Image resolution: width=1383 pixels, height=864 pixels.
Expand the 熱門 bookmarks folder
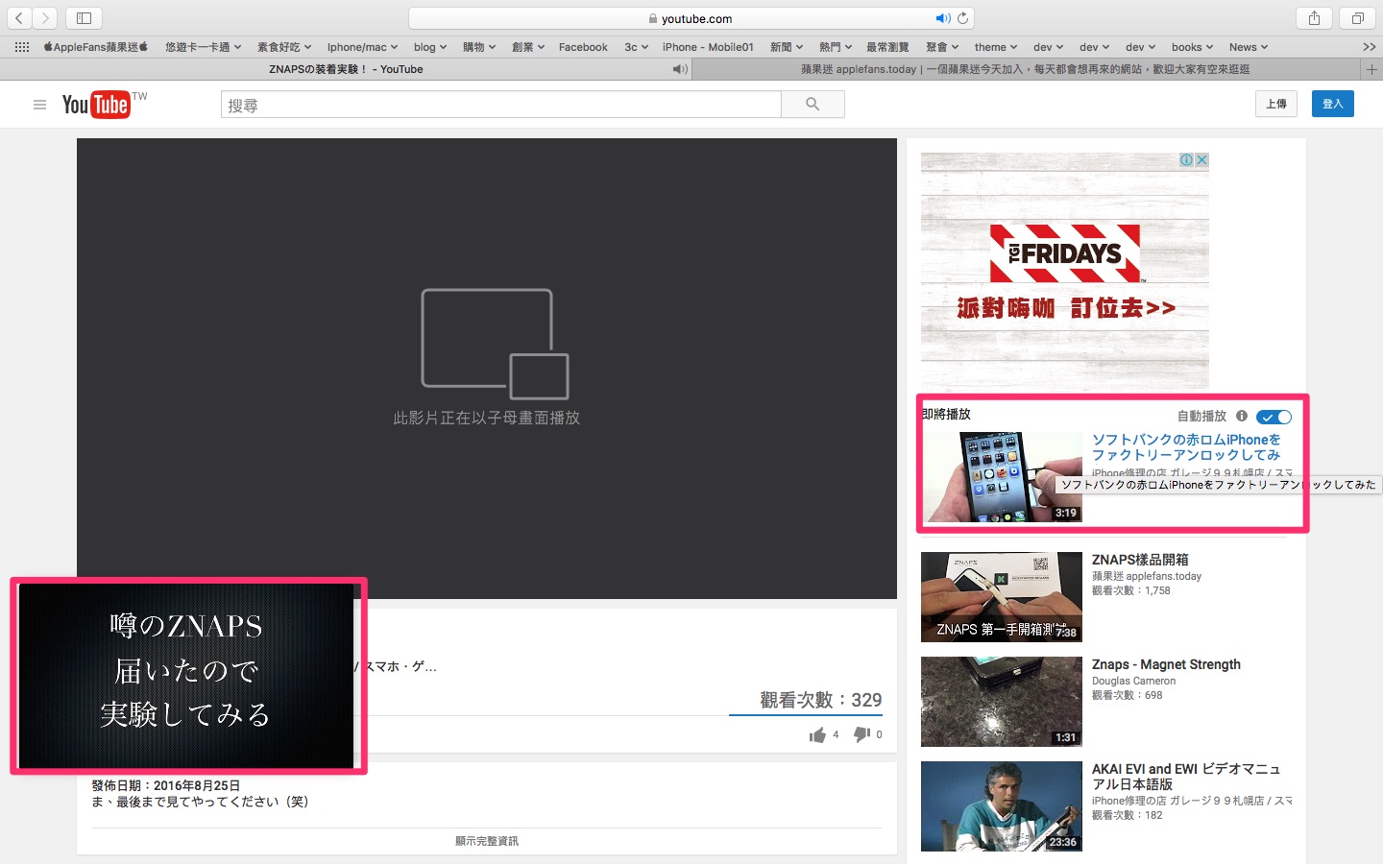(836, 47)
